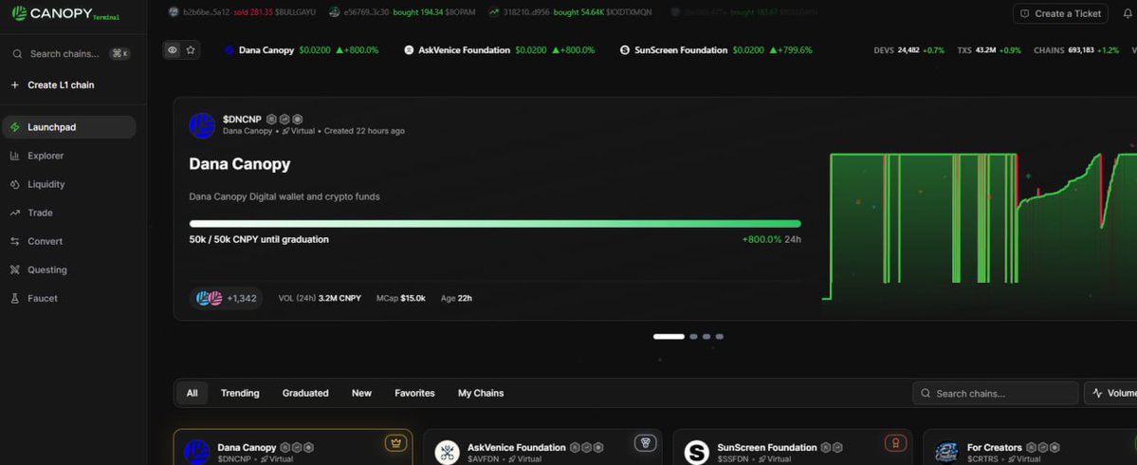Image resolution: width=1137 pixels, height=465 pixels.
Task: Open the Search chains box in sidebar
Action: point(69,54)
